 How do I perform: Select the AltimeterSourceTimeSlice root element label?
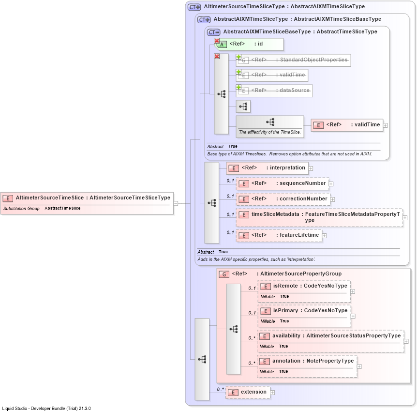point(93,198)
